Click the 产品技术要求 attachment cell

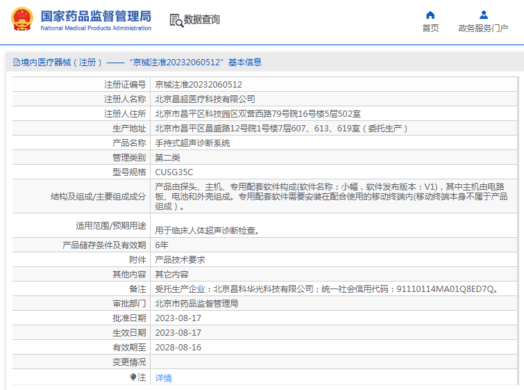point(180,259)
